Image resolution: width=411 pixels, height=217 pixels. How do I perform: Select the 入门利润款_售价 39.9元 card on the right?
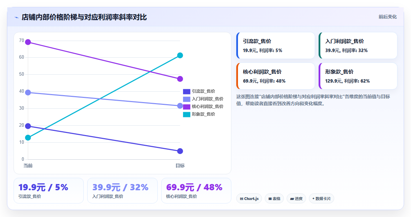(358, 45)
